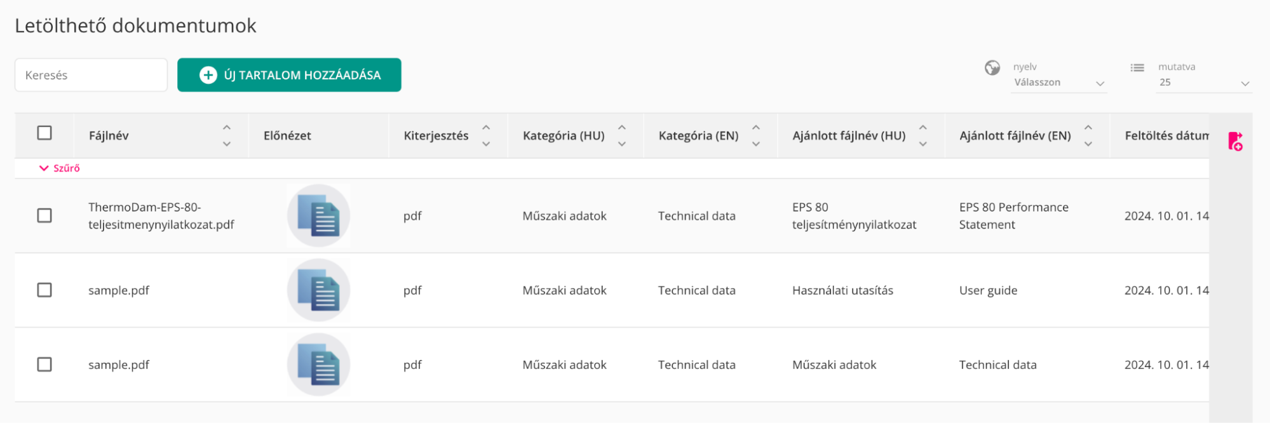Click into the Keresés search field
The image size is (1270, 423).
point(91,76)
